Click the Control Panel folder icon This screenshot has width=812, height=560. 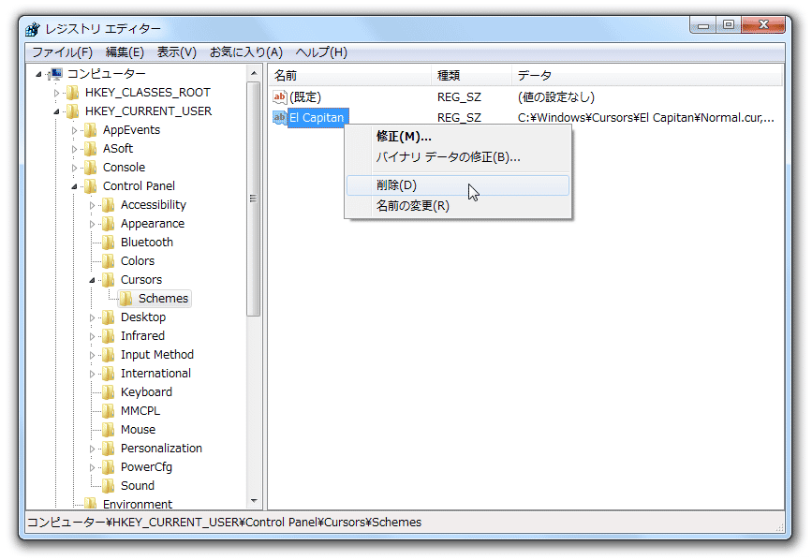coord(91,185)
